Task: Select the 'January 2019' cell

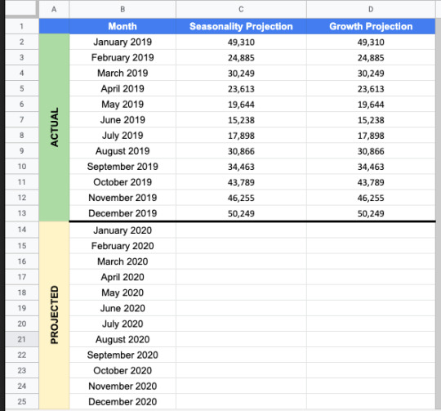Action: [122, 42]
